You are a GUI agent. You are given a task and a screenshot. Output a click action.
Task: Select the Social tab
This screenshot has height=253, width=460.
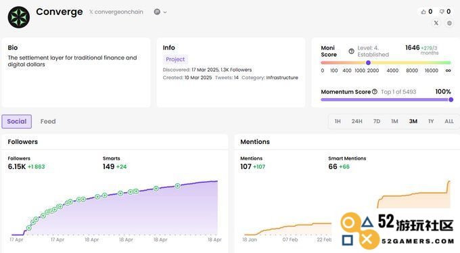pyautogui.click(x=17, y=121)
